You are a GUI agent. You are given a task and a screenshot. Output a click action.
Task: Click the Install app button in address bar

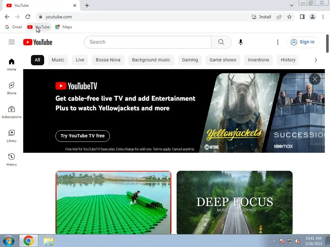click(261, 17)
